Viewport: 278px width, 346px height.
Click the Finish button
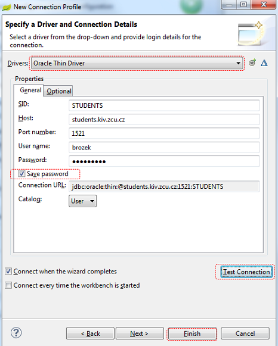click(192, 333)
